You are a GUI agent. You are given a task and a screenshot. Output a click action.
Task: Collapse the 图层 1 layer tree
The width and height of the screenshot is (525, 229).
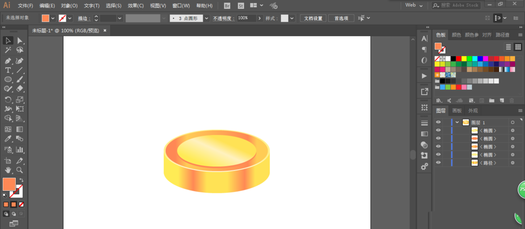click(457, 122)
